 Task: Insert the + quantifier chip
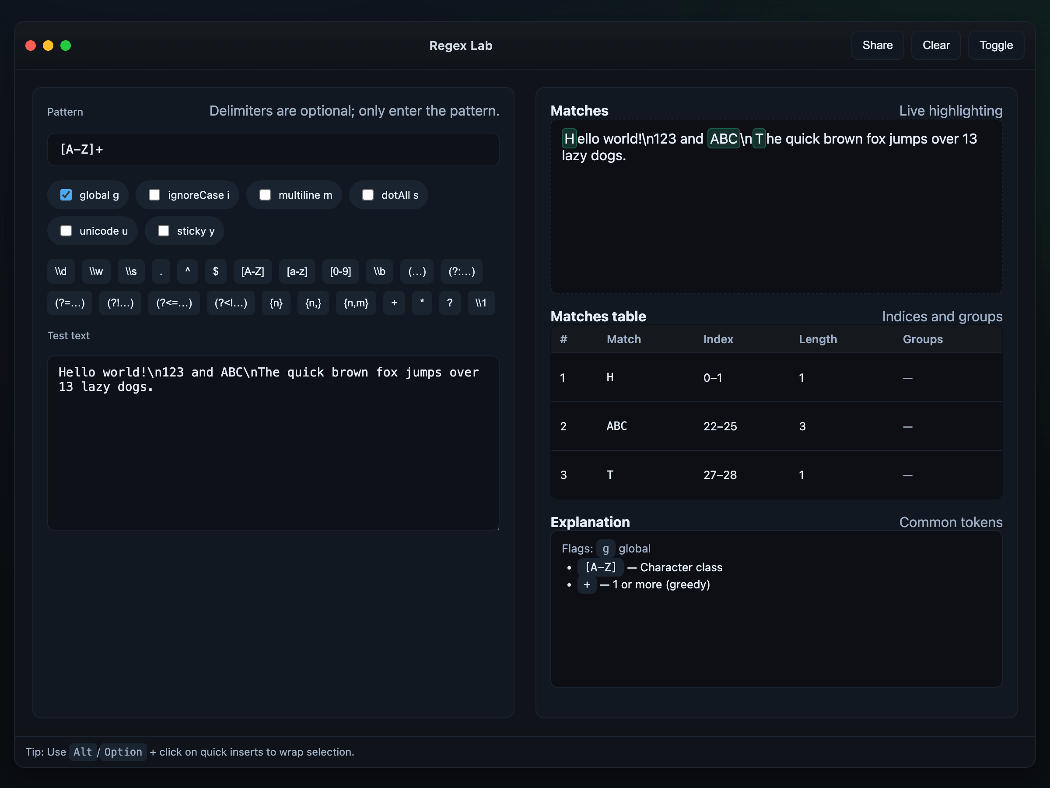coord(394,303)
